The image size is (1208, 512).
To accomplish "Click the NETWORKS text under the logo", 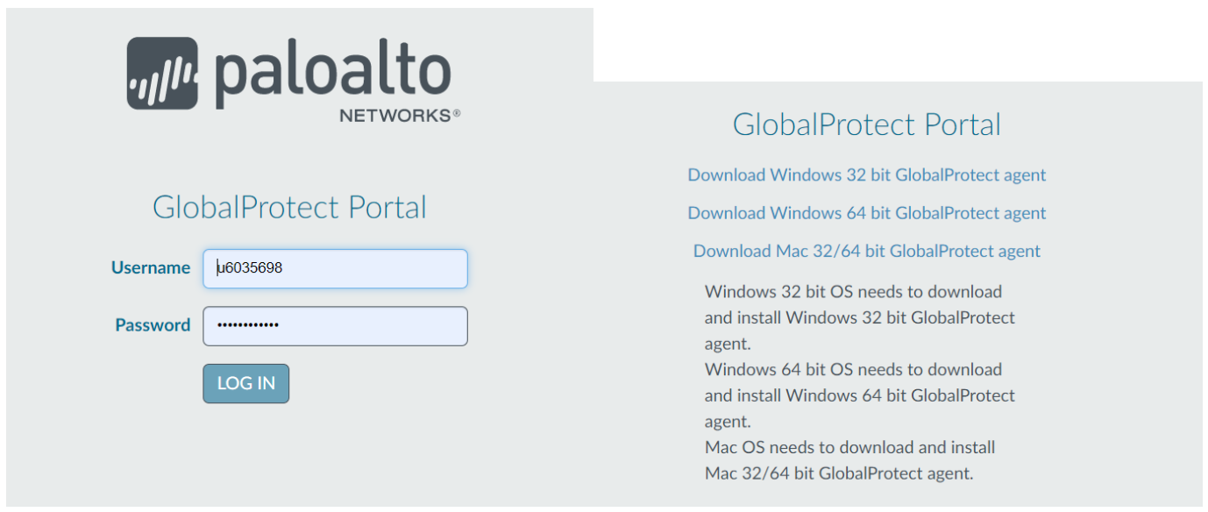I will [394, 115].
